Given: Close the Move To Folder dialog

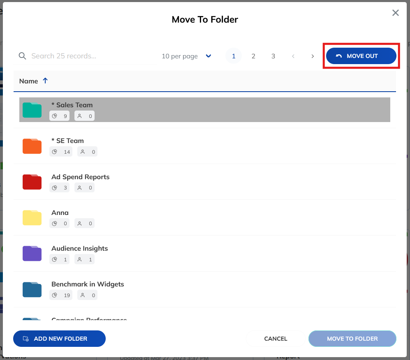Looking at the screenshot, I should coord(395,13).
